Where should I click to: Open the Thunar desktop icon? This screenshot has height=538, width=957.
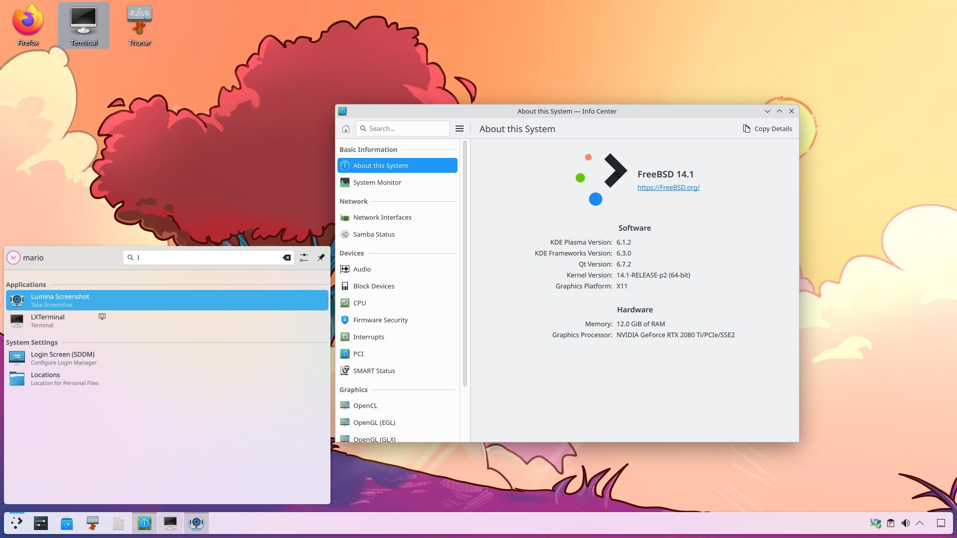pyautogui.click(x=140, y=25)
